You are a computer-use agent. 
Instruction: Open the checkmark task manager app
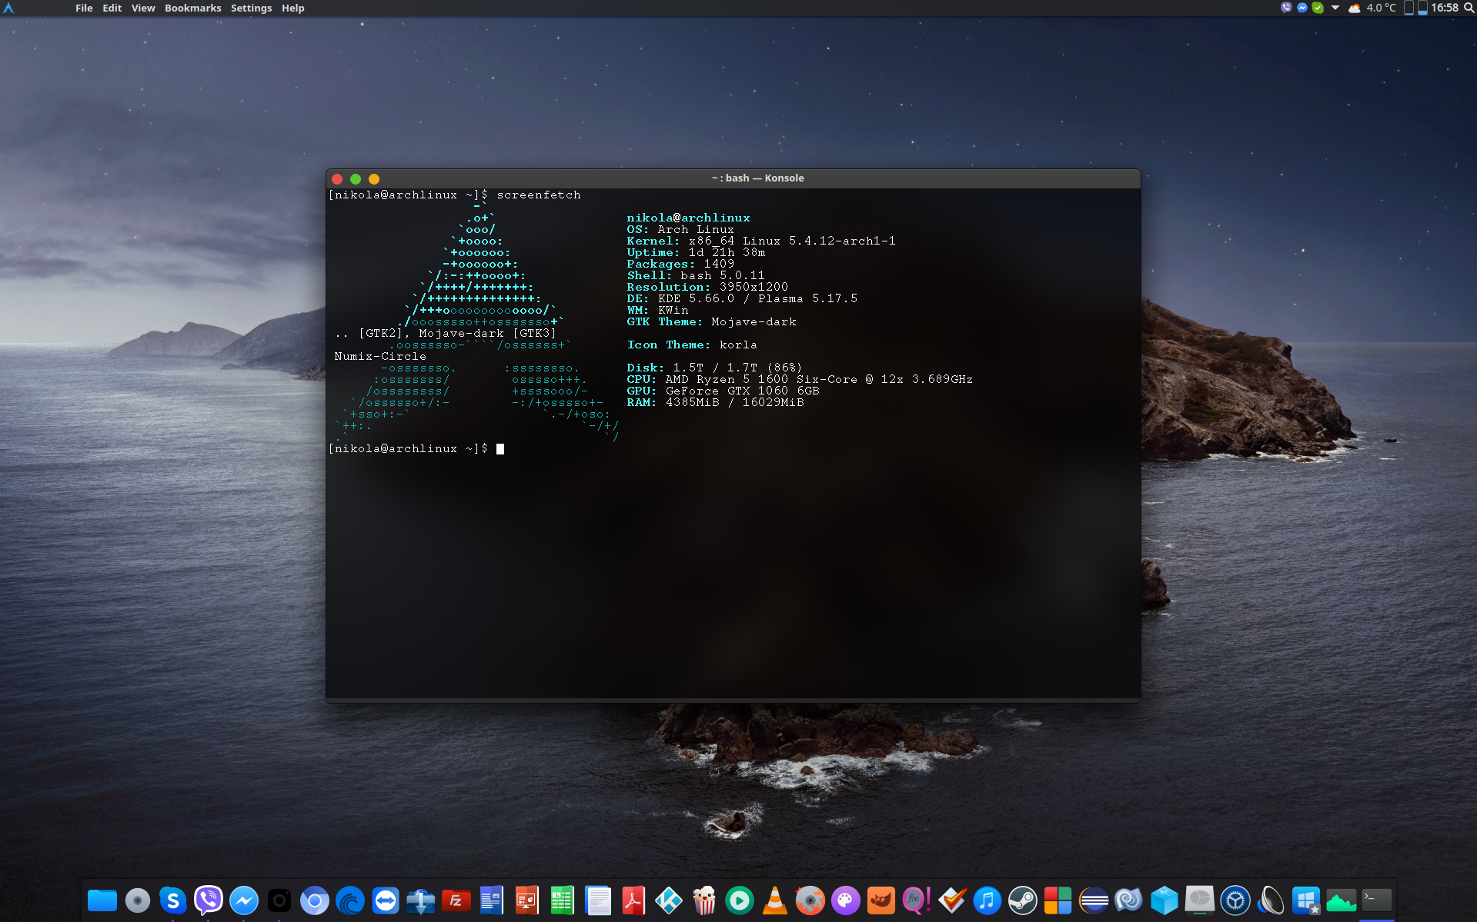[952, 900]
